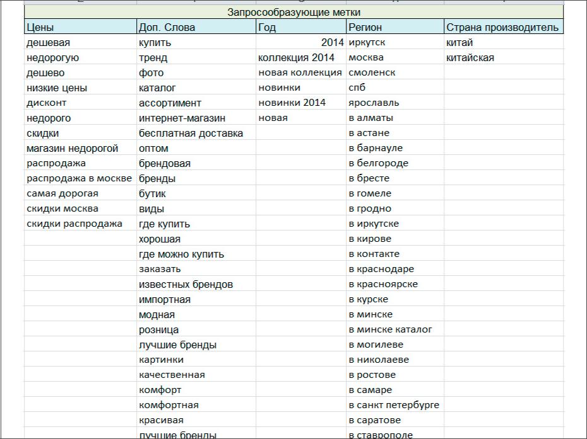Select the merged header cell 'Запросообразующие метки'

click(x=293, y=12)
